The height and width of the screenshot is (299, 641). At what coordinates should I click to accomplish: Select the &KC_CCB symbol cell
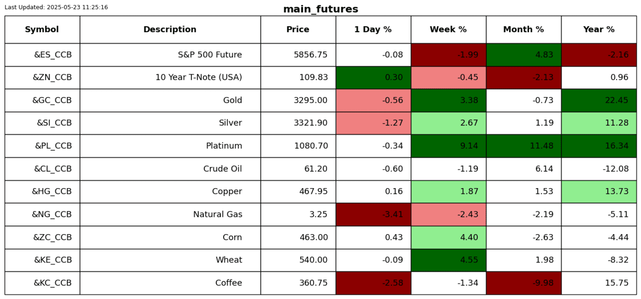(x=53, y=283)
